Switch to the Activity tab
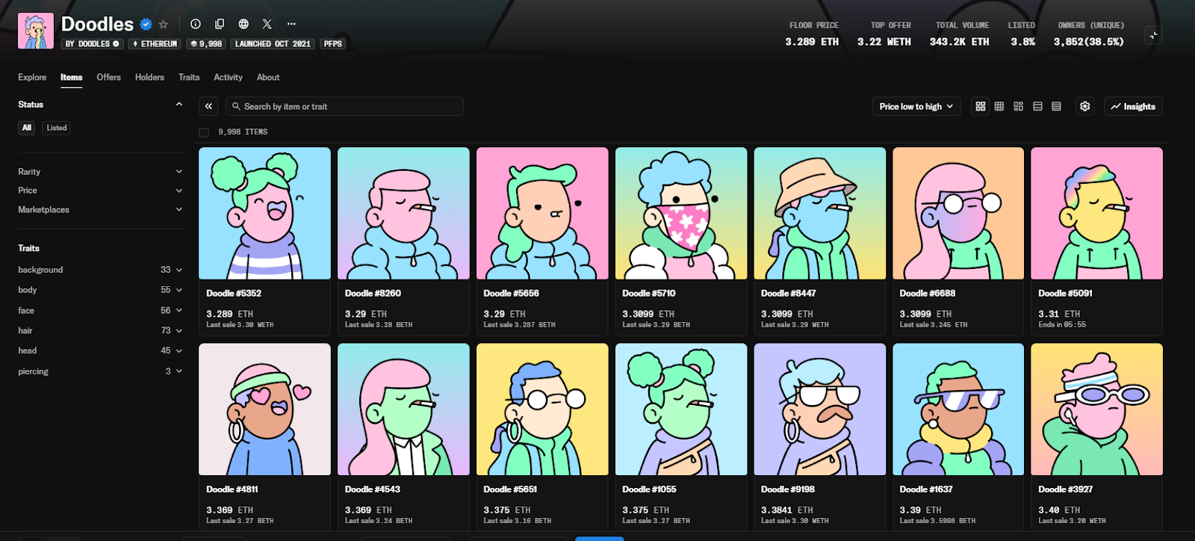The height and width of the screenshot is (541, 1195). [228, 78]
